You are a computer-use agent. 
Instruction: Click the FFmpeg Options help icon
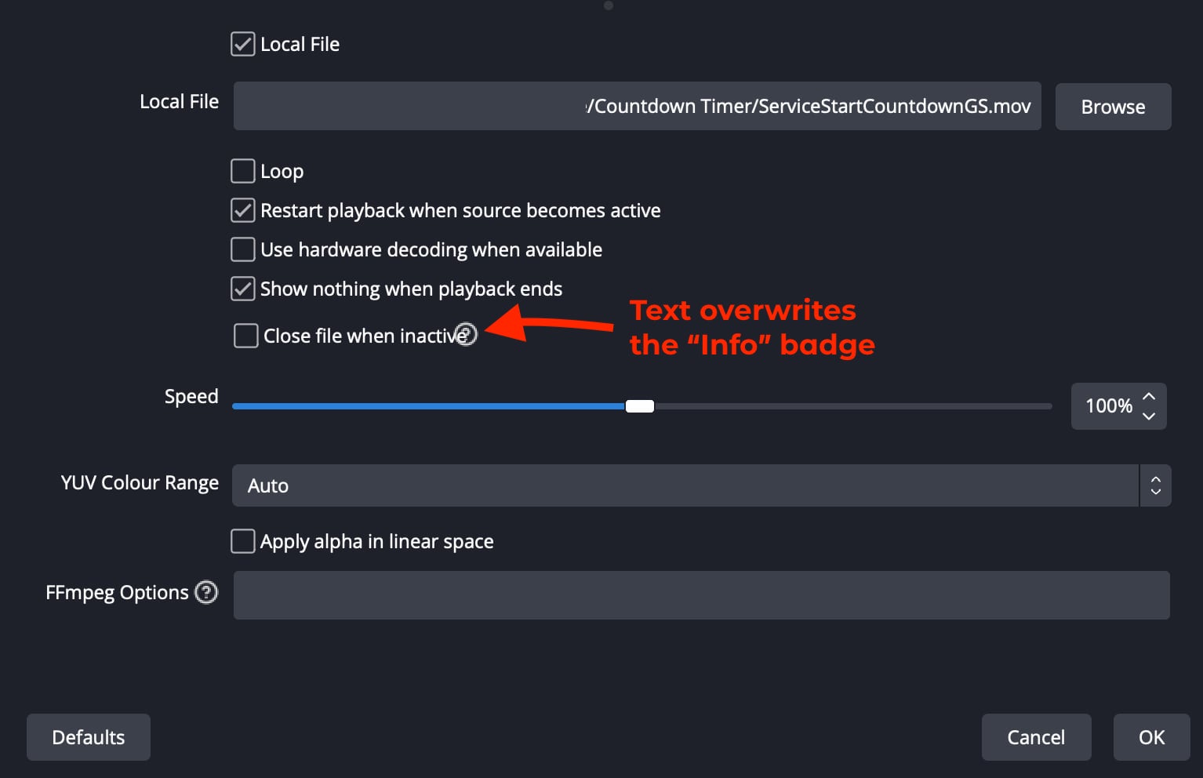point(206,593)
